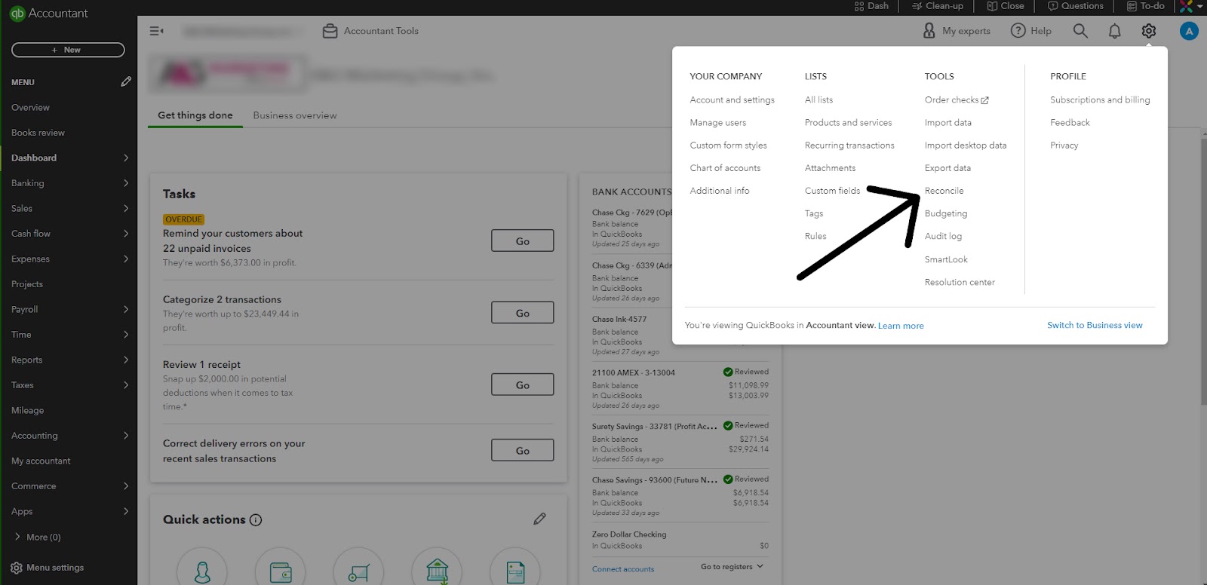Click Chase Ink-4577 account
Image resolution: width=1207 pixels, height=585 pixels.
tap(619, 319)
